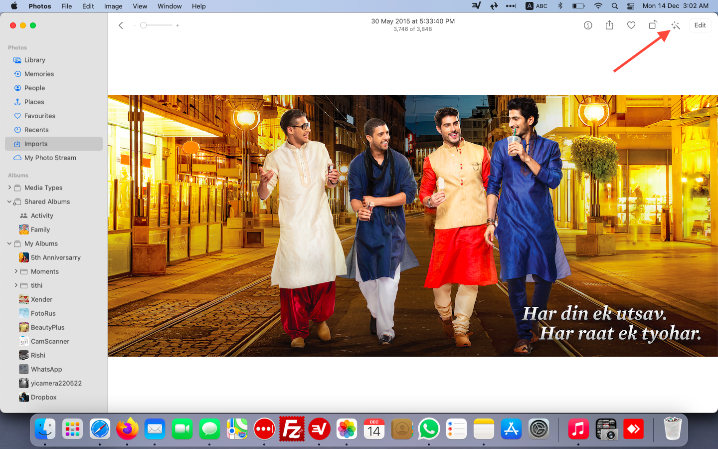Image resolution: width=718 pixels, height=449 pixels.
Task: Open Launchpad from the Dock
Action: point(72,429)
